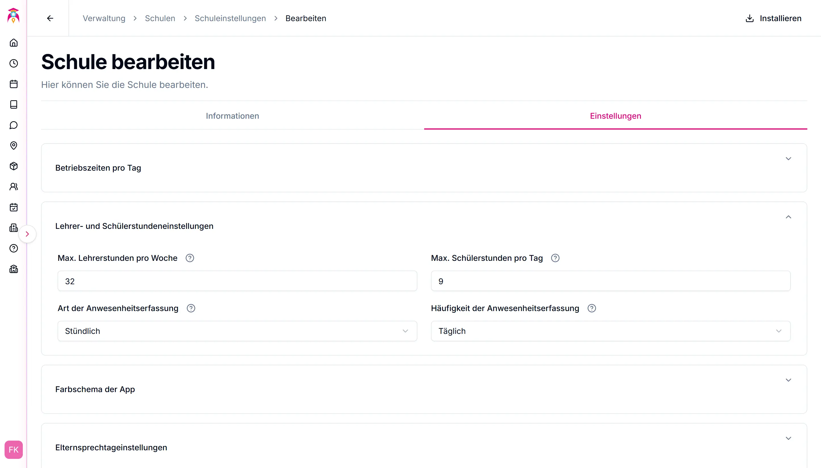Image resolution: width=821 pixels, height=468 pixels.
Task: Click the chat bubble sidebar icon
Action: tap(13, 125)
